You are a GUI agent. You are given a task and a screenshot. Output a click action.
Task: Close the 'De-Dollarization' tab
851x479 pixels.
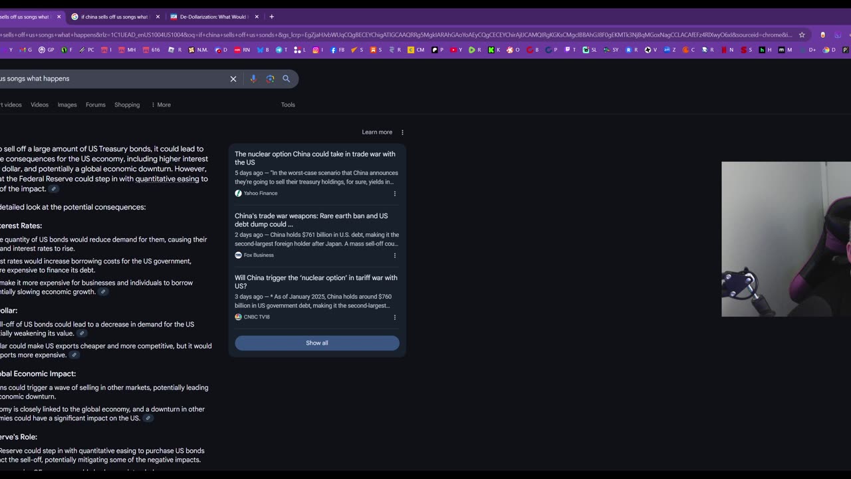257,17
